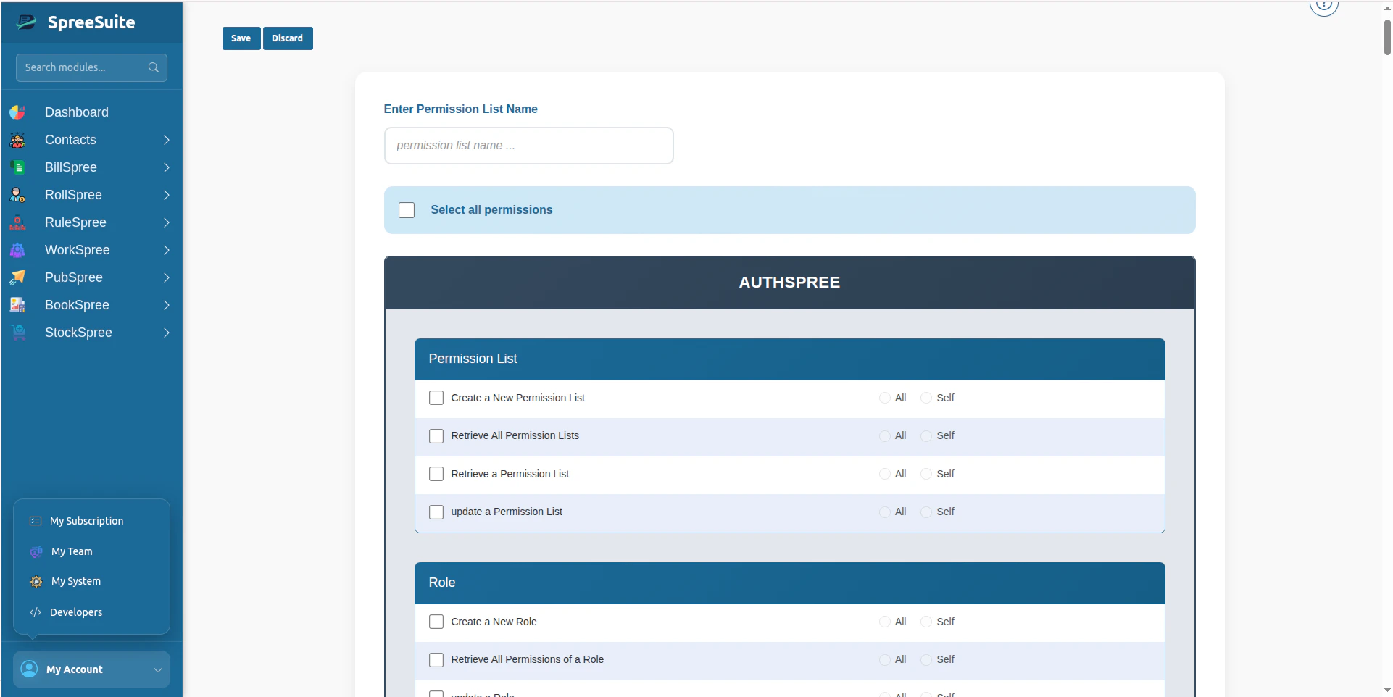The height and width of the screenshot is (697, 1393).
Task: Click the RuleSpree hierarchy icon
Action: [x=17, y=222]
